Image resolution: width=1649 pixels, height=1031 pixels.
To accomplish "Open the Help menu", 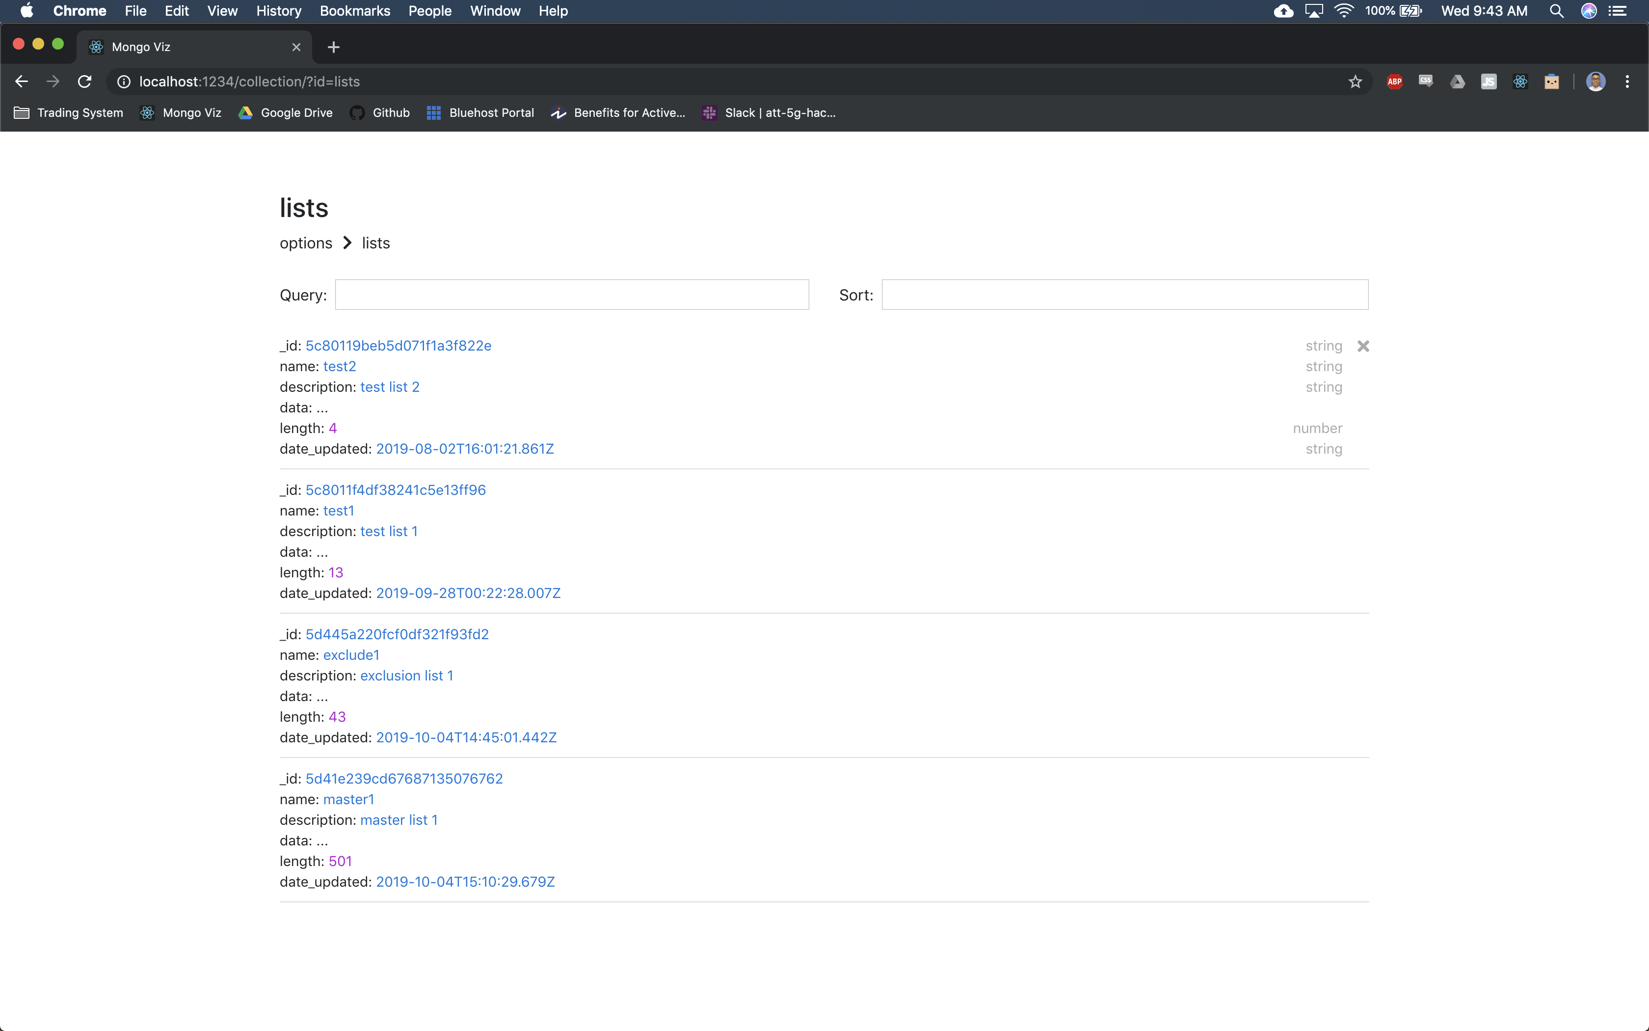I will coord(553,11).
